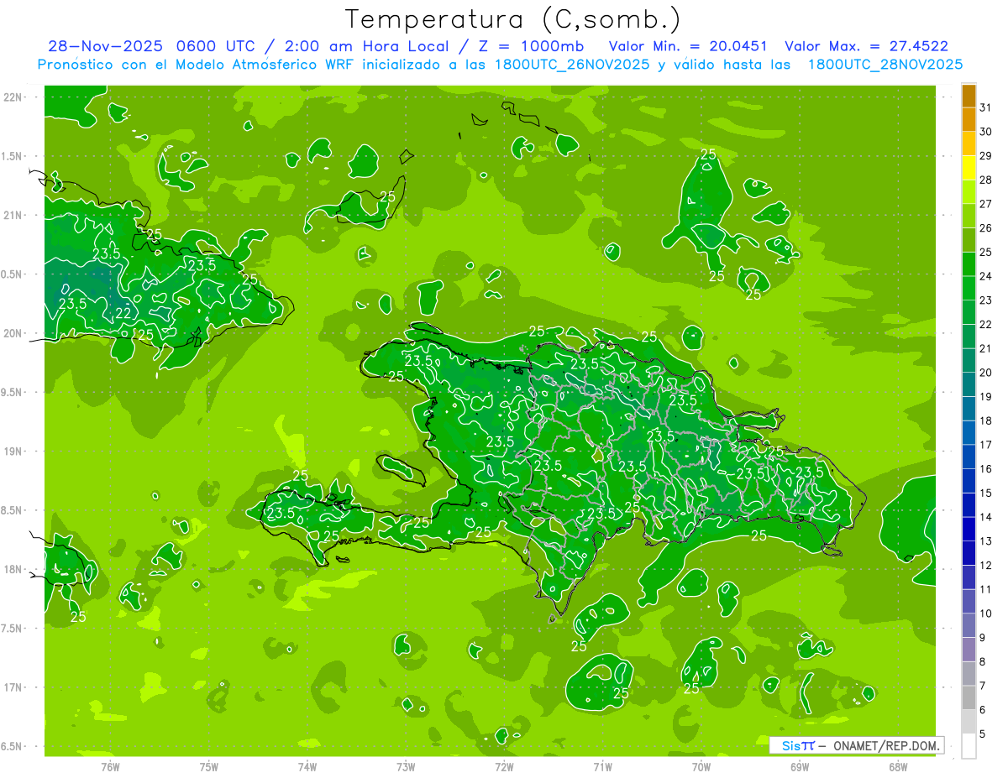Screen dimensions: 1008x778
Task: Select the "28-Nov-2025 0600 UTC" date text
Action: (152, 46)
